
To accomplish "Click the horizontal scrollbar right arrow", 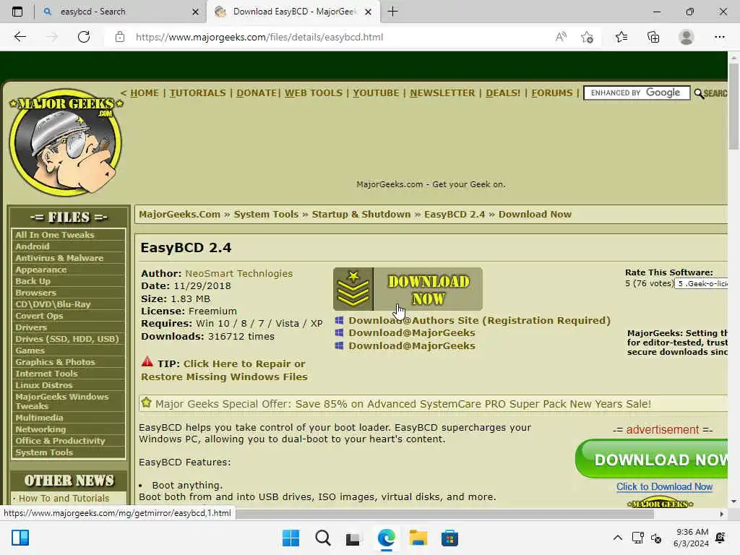I will [722, 514].
